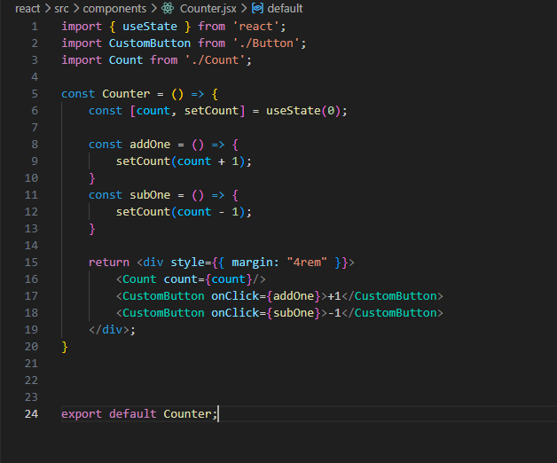The image size is (557, 463).
Task: Click the 'subOne' function name on line 11
Action: click(x=150, y=195)
